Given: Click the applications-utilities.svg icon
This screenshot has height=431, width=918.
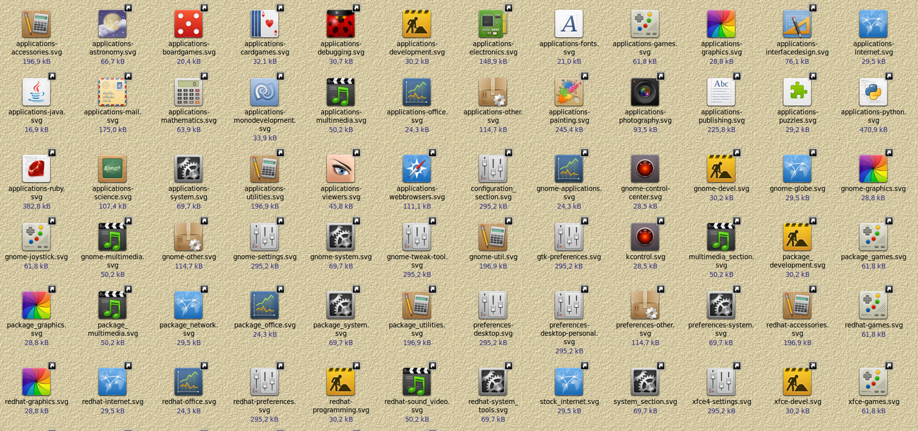Looking at the screenshot, I should pos(265,168).
